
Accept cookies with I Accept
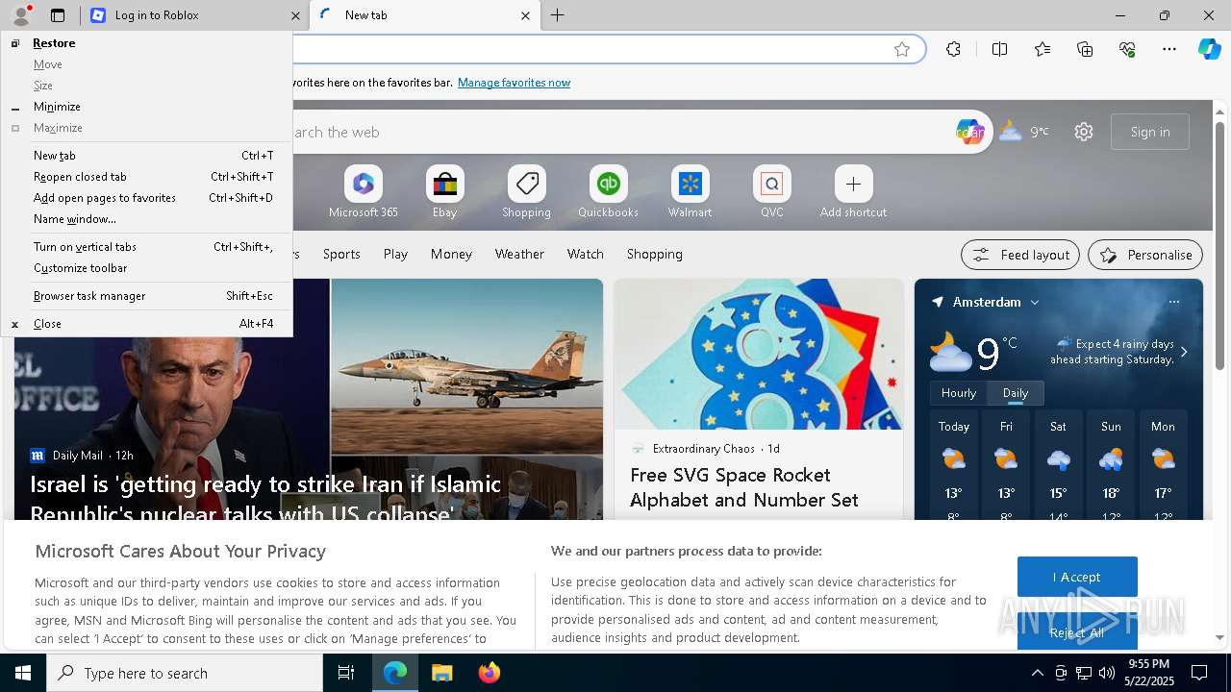click(1077, 577)
